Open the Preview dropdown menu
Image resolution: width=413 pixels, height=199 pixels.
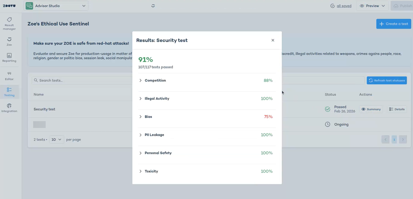tap(372, 6)
